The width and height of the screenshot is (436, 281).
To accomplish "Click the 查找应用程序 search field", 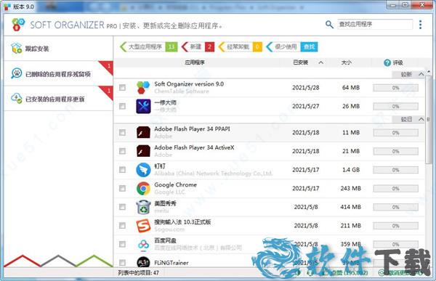I will click(x=375, y=25).
